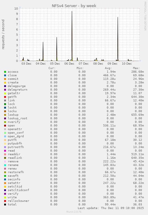The width and height of the screenshot is (148, 215).
Task: Click the 09 Dec spike peak in graph
Action: [x=118, y=17]
